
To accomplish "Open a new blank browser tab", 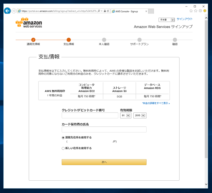I will (151, 11).
